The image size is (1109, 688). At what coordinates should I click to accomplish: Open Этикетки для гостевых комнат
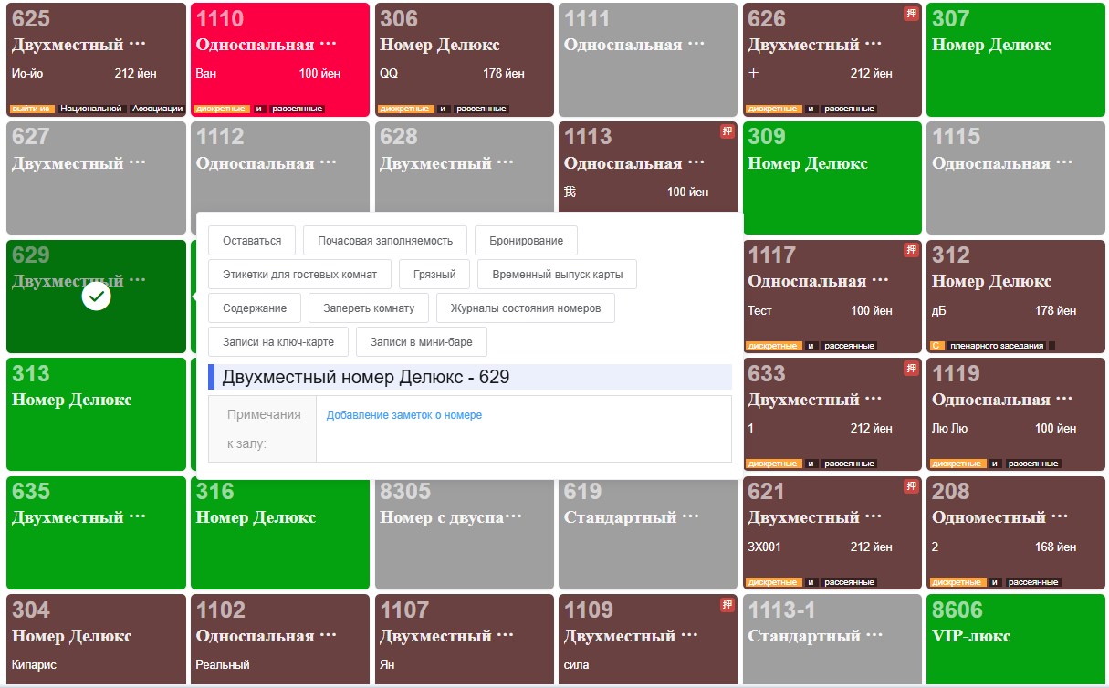[x=299, y=274]
